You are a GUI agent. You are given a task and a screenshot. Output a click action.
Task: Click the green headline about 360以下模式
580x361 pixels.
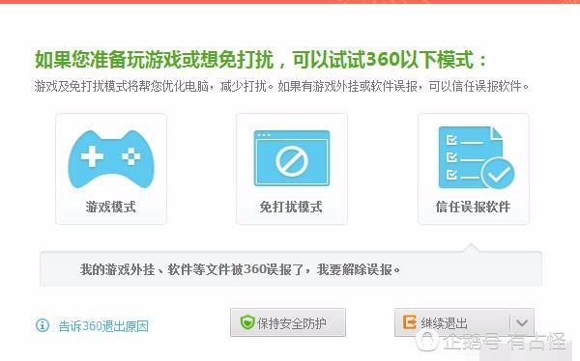tap(260, 59)
